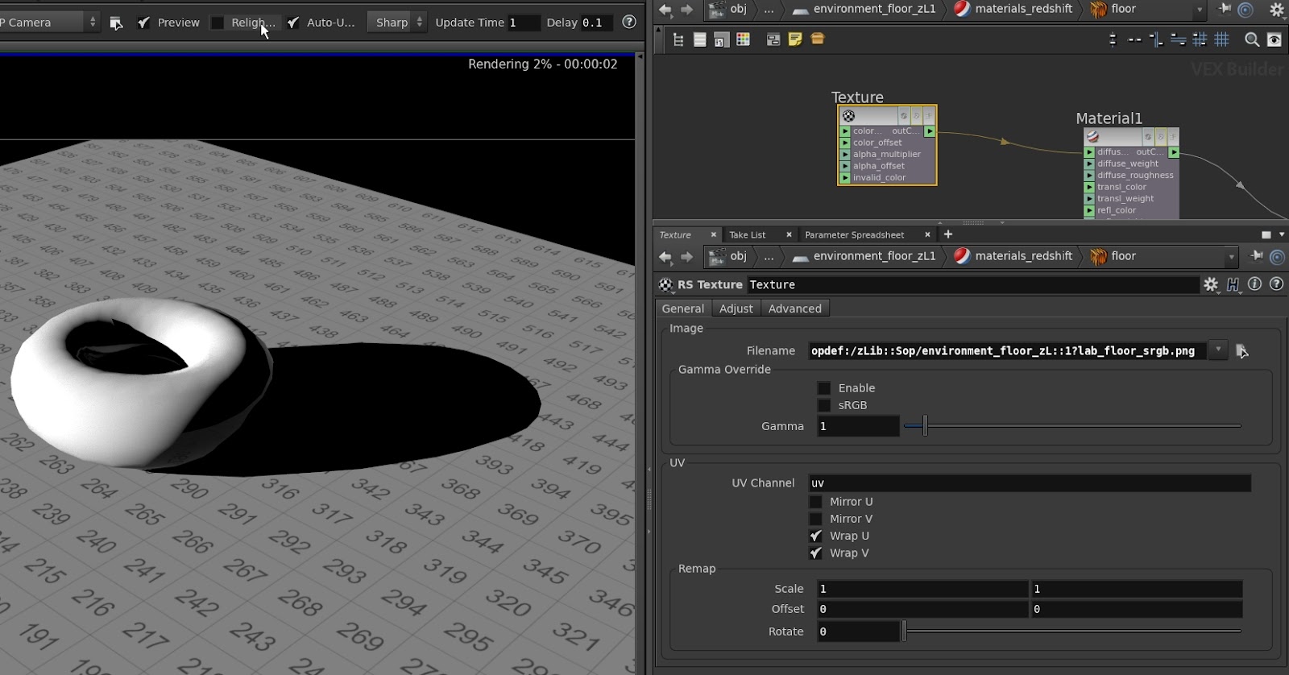Expand the ellipsis path segment in network editor
This screenshot has width=1289, height=675.
pos(769,9)
